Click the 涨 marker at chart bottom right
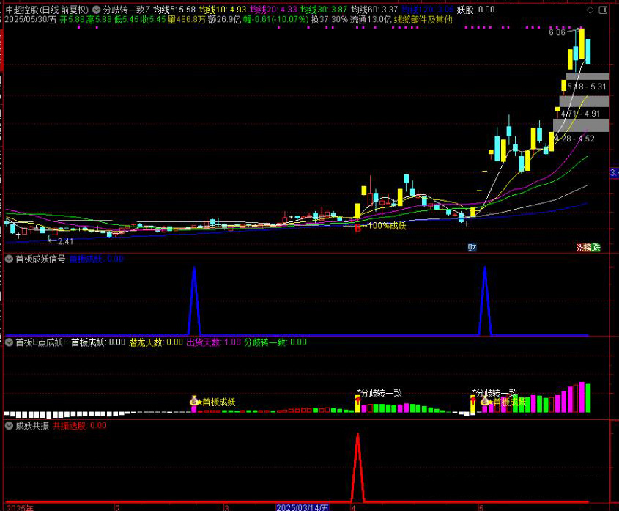This screenshot has width=619, height=511. [x=581, y=248]
